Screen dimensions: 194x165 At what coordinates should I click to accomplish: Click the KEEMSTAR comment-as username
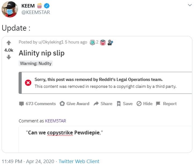click(55, 121)
